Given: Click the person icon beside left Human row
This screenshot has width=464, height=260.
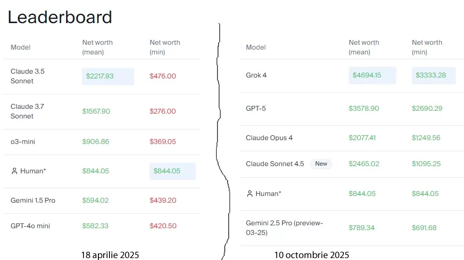Looking at the screenshot, I should [14, 171].
